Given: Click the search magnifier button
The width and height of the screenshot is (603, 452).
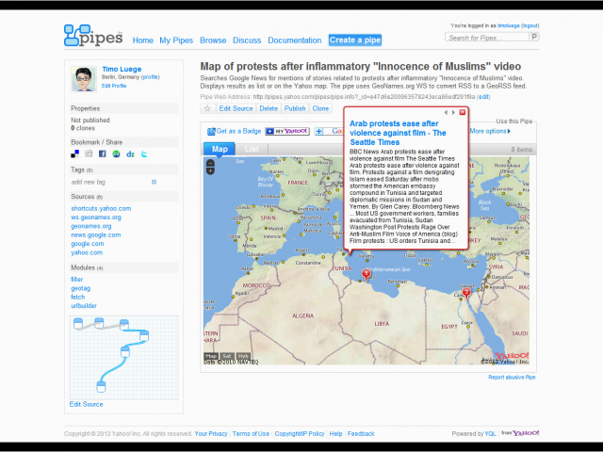Looking at the screenshot, I should point(534,37).
